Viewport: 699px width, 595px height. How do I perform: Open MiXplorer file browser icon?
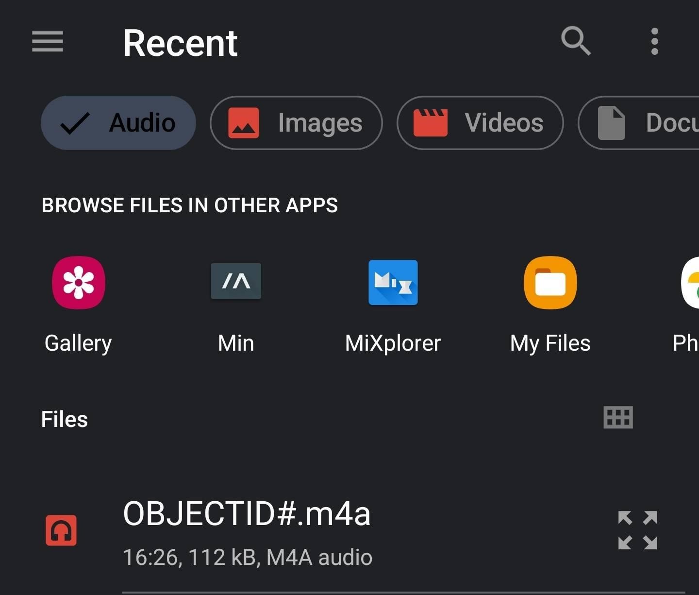point(393,283)
